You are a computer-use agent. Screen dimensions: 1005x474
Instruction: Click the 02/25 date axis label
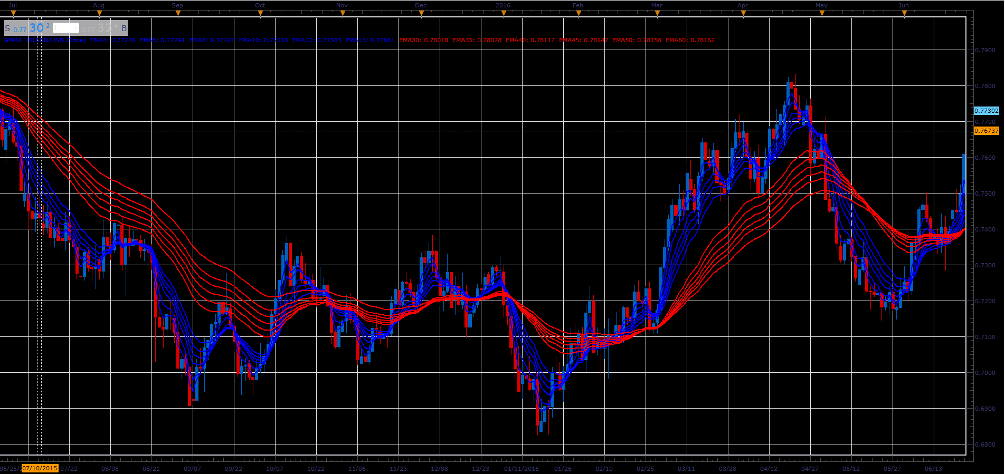point(645,469)
